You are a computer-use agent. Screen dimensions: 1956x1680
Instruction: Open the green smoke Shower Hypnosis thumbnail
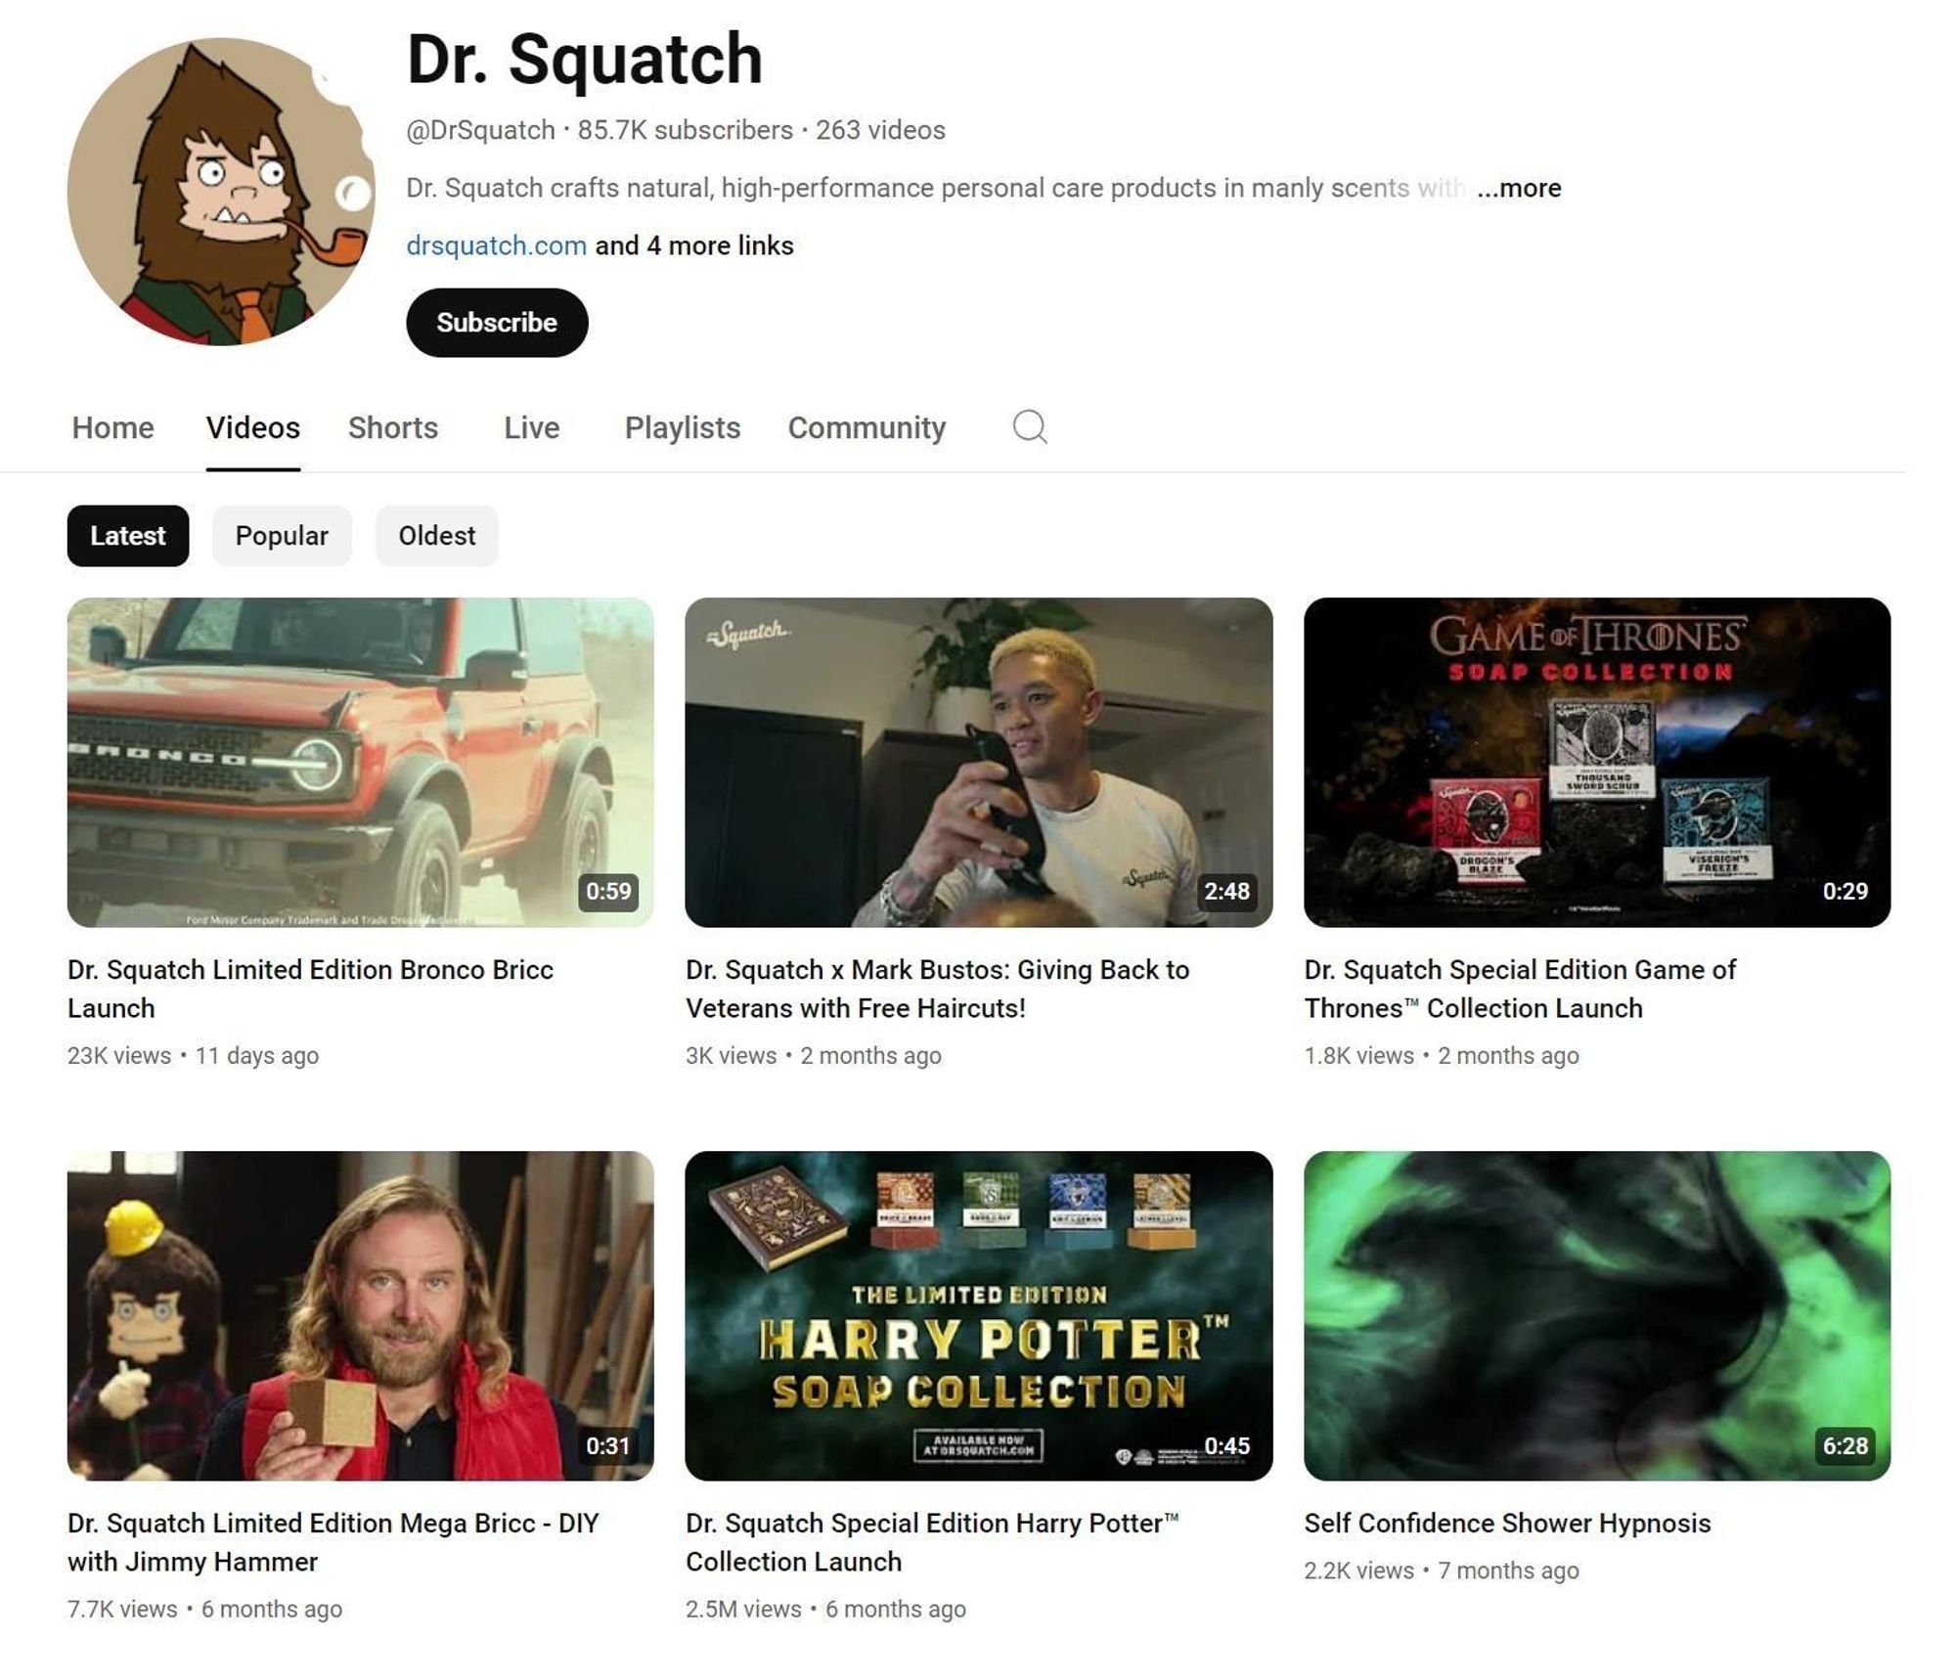click(1597, 1315)
